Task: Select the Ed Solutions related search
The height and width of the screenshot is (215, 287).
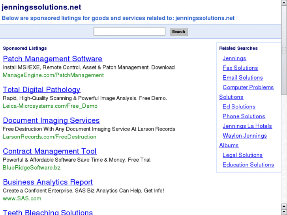Action: click(x=239, y=107)
